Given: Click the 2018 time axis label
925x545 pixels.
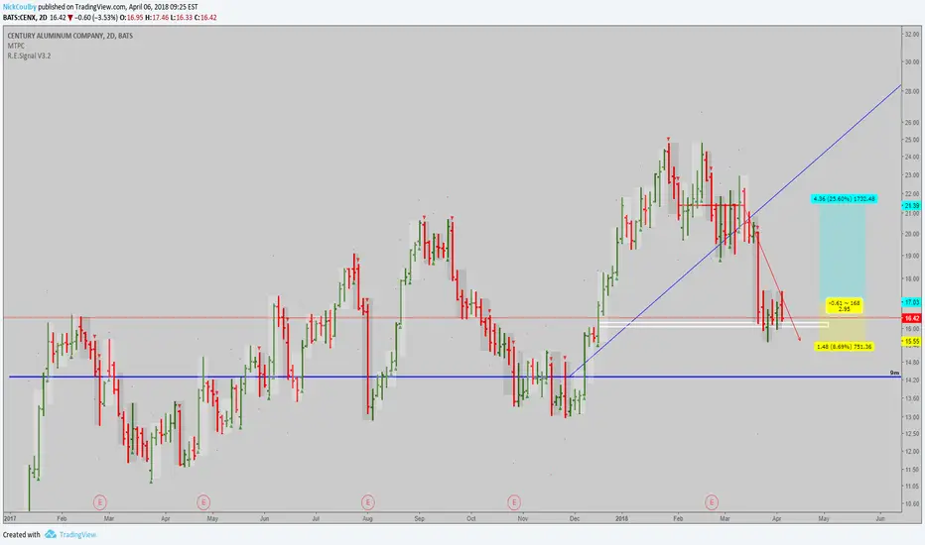Looking at the screenshot, I should coord(621,519).
